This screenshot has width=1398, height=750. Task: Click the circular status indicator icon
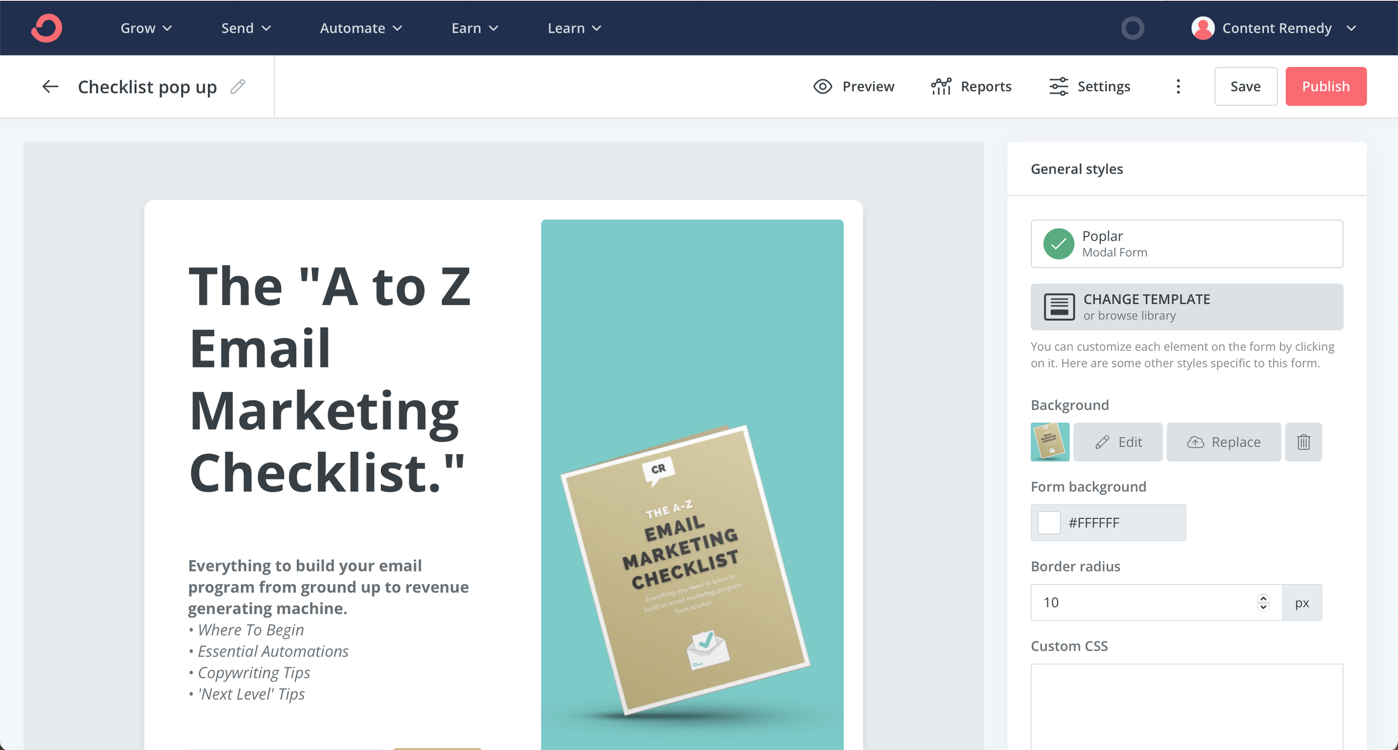pyautogui.click(x=1132, y=28)
